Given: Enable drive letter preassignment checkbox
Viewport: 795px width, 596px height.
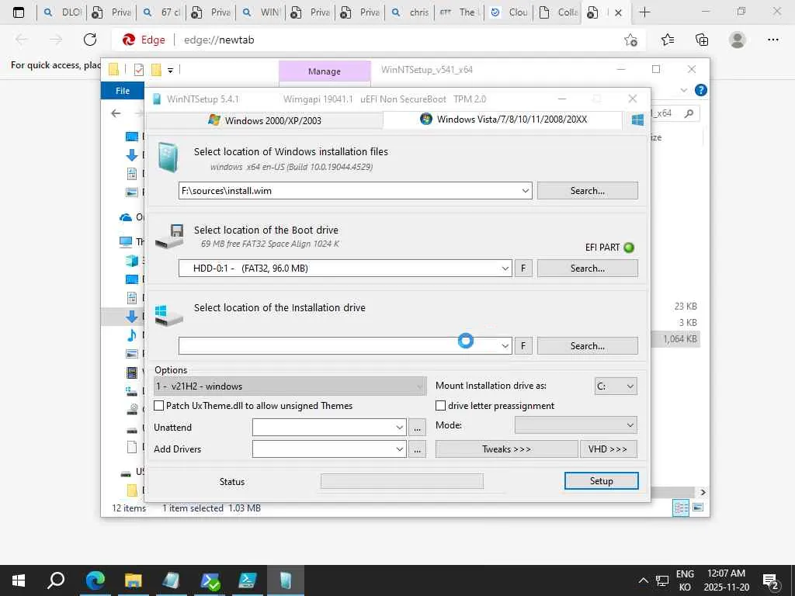Looking at the screenshot, I should coord(441,405).
